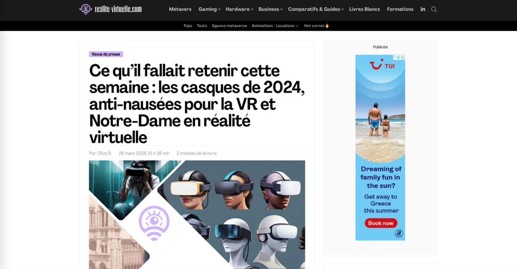This screenshot has height=269, width=517.
Task: Expand the Business dropdown menu
Action: 270,9
